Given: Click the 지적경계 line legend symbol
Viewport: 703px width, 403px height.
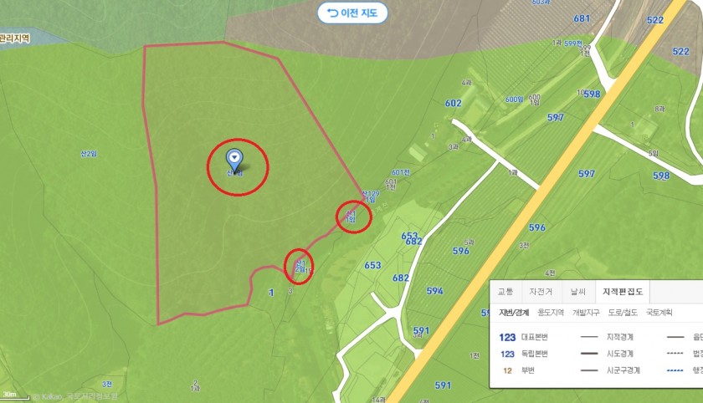Looking at the screenshot, I should point(589,337).
